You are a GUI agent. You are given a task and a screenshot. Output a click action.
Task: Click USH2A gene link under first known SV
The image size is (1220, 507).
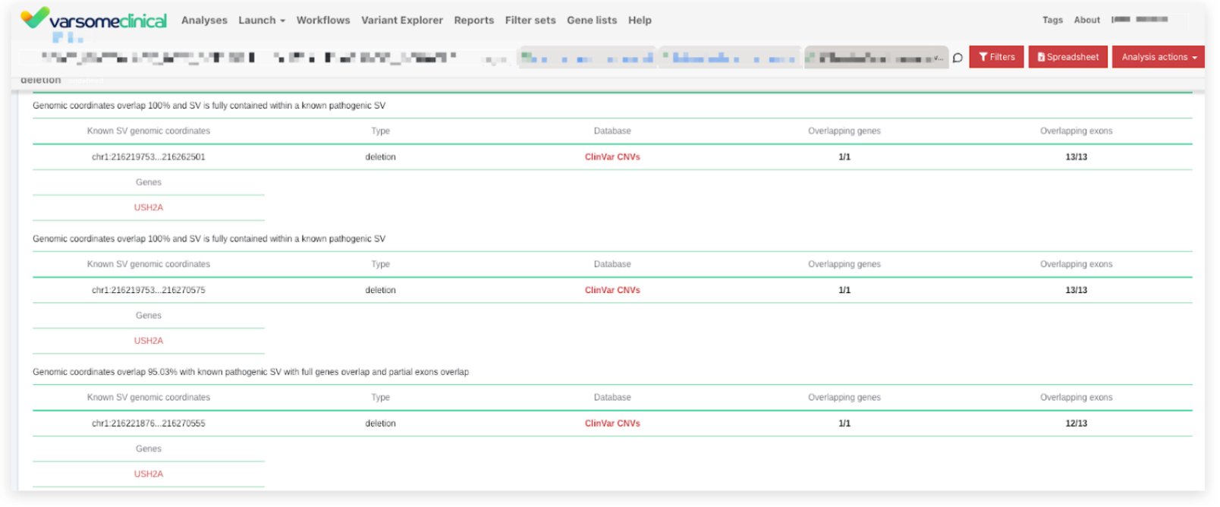tap(149, 207)
